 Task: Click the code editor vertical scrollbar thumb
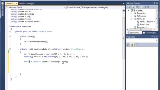click(124, 38)
